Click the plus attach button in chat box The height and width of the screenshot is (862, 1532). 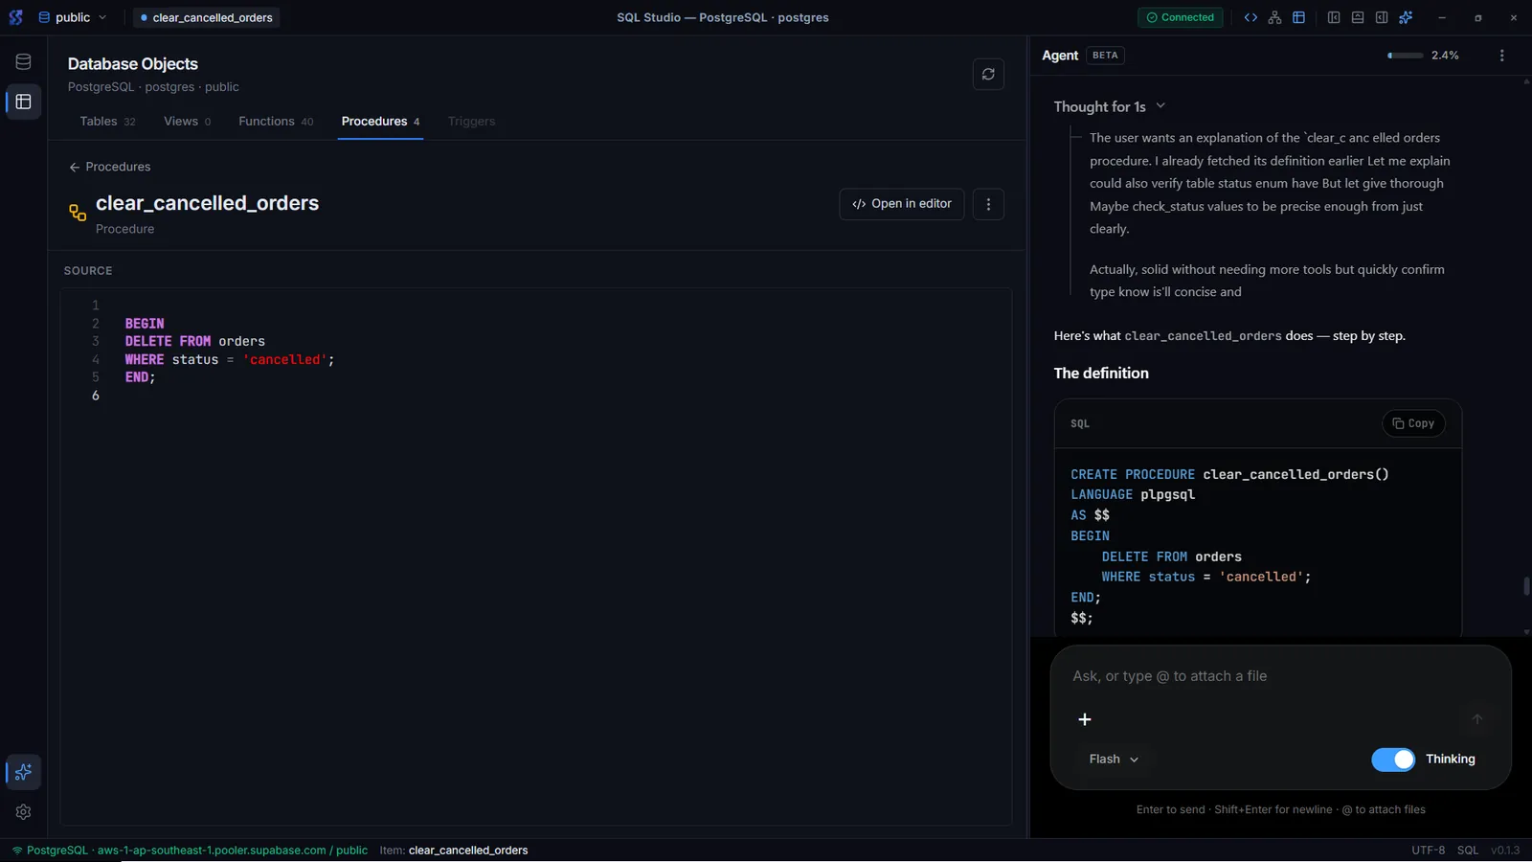[1085, 719]
